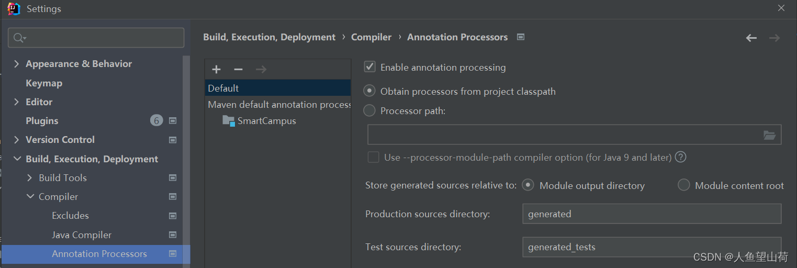Disable the Enable annotation processing checkbox

click(x=370, y=67)
